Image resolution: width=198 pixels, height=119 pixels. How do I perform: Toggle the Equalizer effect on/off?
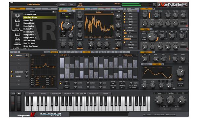(x=12, y=56)
